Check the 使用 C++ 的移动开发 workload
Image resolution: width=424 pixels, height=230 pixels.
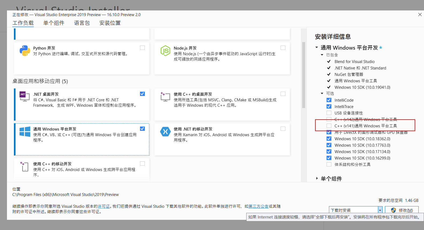click(142, 164)
